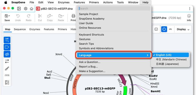
Task: Switch to the Primers view tab
Action: coord(62,29)
